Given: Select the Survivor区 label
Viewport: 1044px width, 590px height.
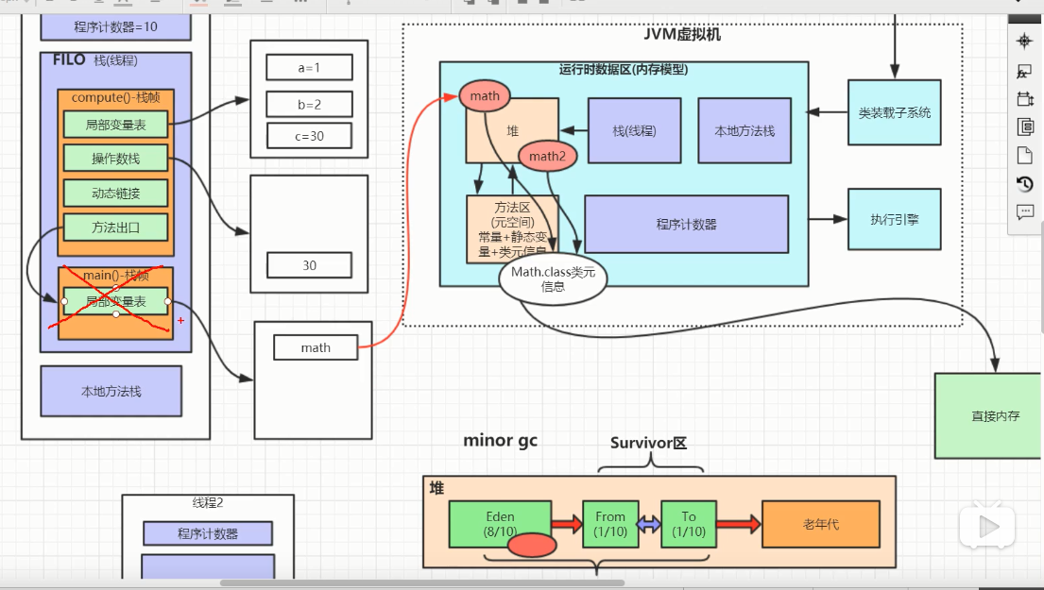Looking at the screenshot, I should coord(648,443).
